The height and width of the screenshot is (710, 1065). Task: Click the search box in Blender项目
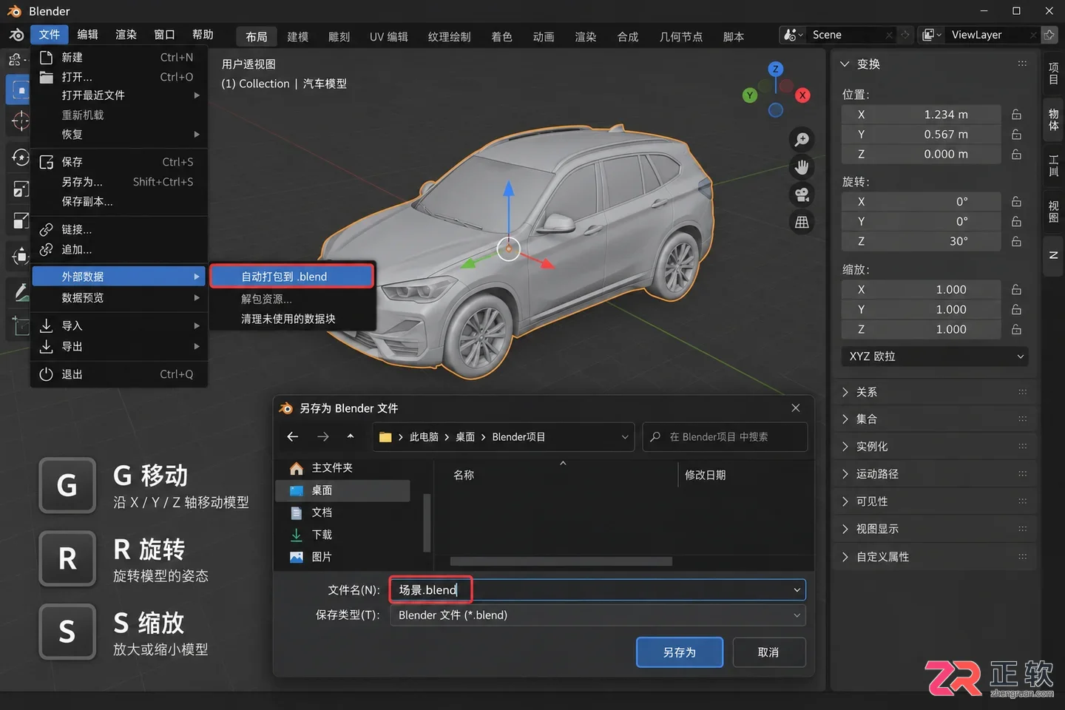(x=725, y=437)
